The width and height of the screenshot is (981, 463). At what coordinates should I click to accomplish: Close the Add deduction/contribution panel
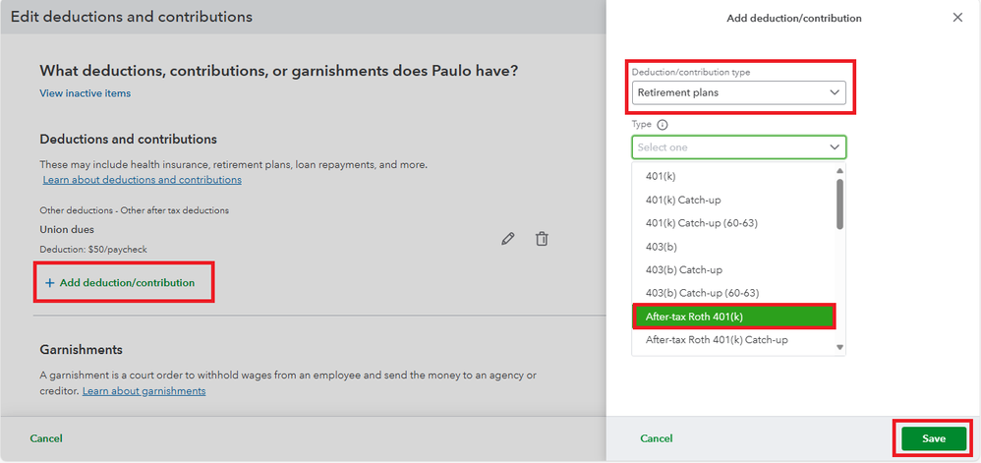tap(958, 18)
